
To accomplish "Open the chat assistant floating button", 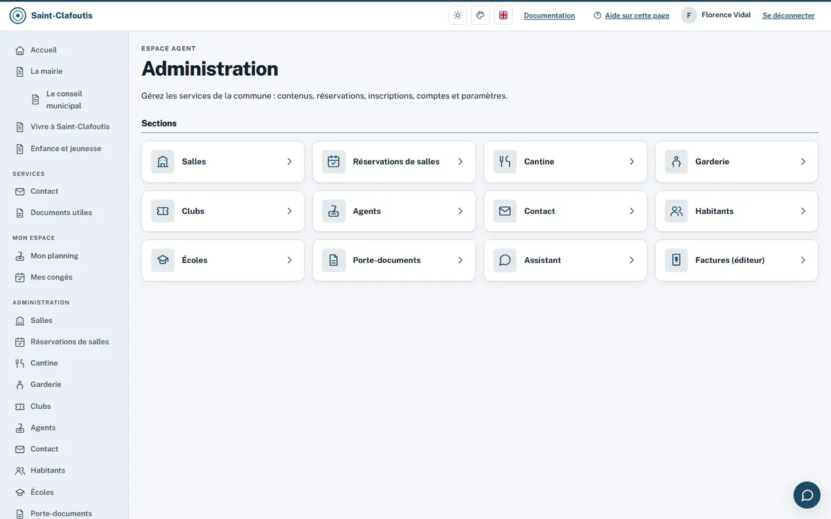I will (807, 495).
